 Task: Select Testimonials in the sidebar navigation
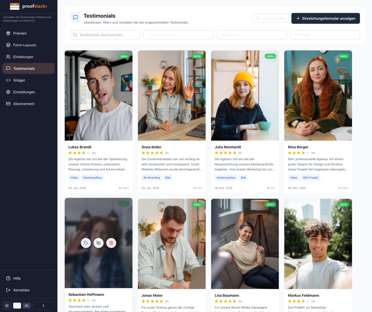28,68
